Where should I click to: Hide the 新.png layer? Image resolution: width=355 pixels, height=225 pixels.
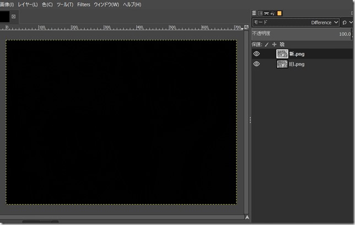point(256,54)
